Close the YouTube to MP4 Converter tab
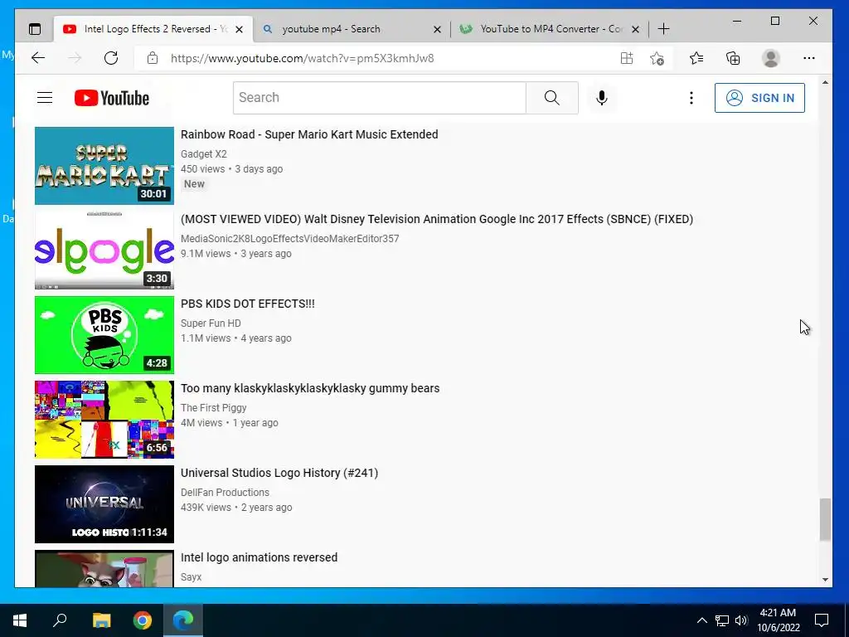The image size is (849, 637). point(636,29)
